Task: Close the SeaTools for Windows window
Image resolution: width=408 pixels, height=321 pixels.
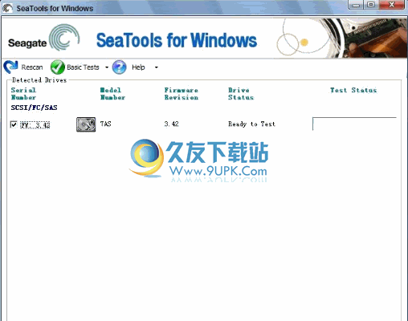Action: pyautogui.click(x=392, y=5)
